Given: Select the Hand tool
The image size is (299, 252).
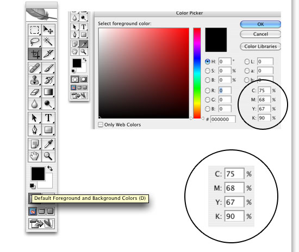Looking at the screenshot, I should (34, 156).
